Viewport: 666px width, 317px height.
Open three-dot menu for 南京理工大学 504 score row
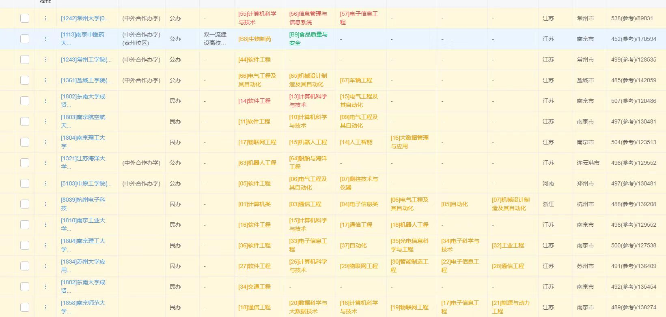tap(45, 142)
